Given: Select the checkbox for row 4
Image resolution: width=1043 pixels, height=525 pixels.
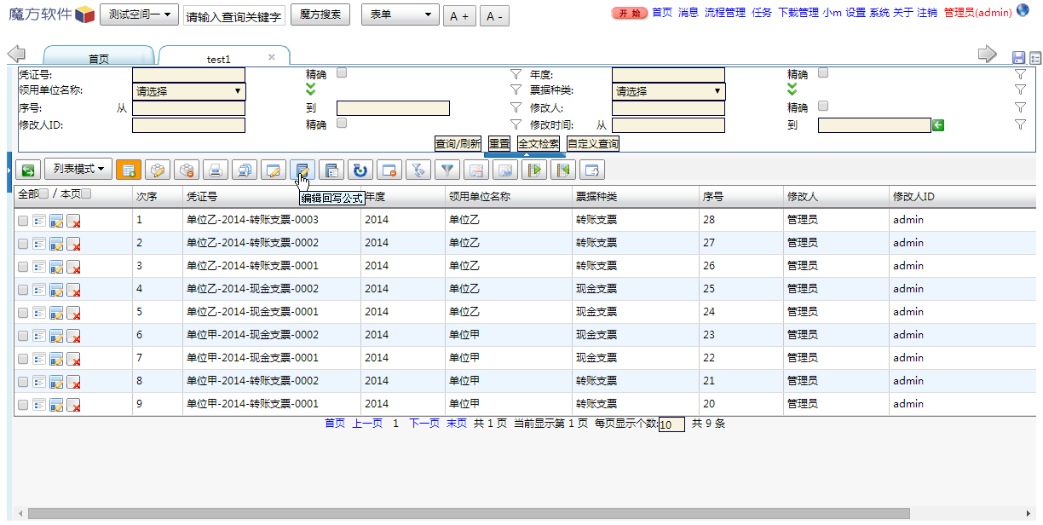Looking at the screenshot, I should tap(23, 290).
